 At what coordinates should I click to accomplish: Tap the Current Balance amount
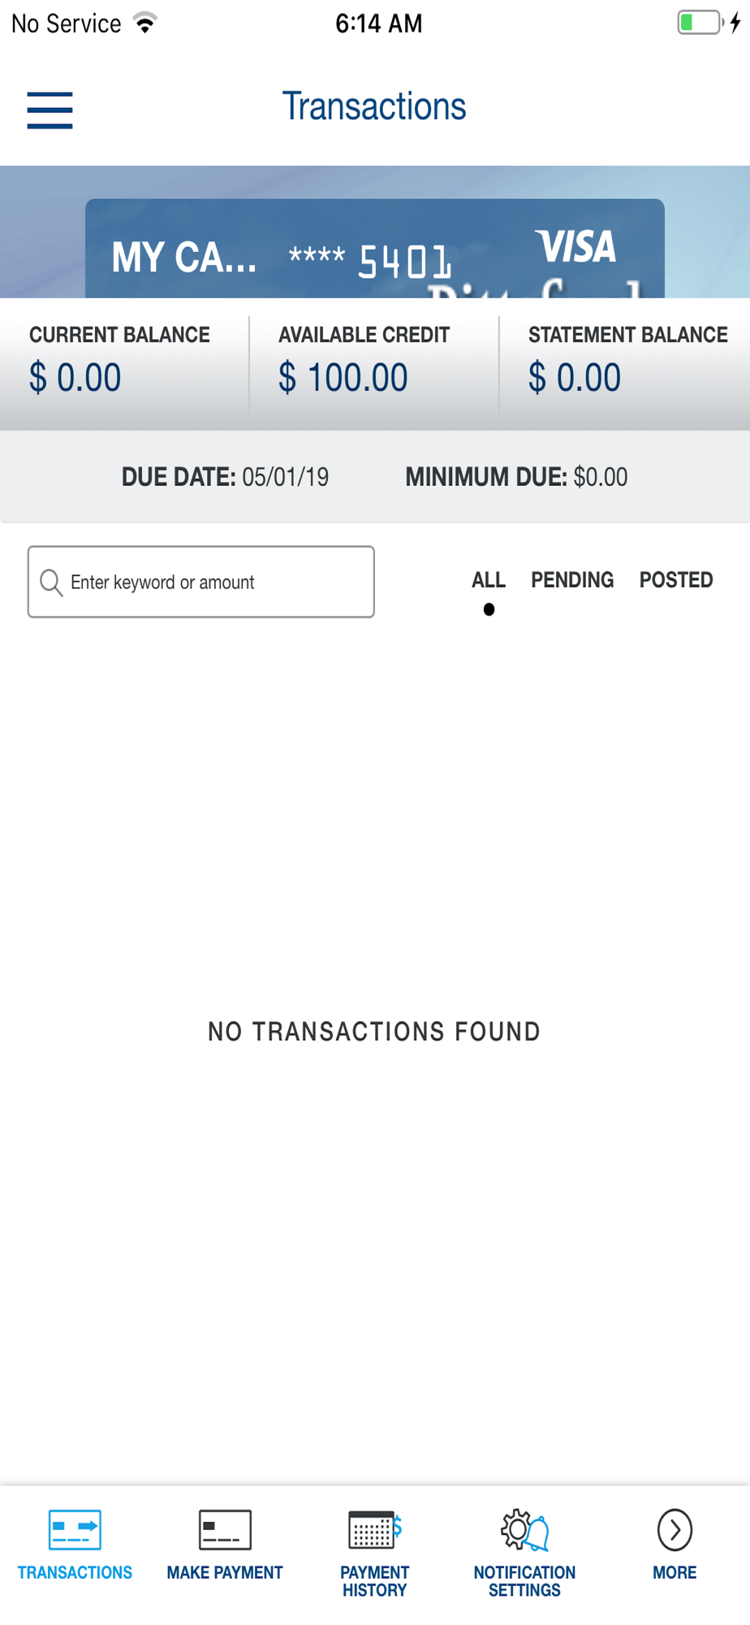click(75, 378)
